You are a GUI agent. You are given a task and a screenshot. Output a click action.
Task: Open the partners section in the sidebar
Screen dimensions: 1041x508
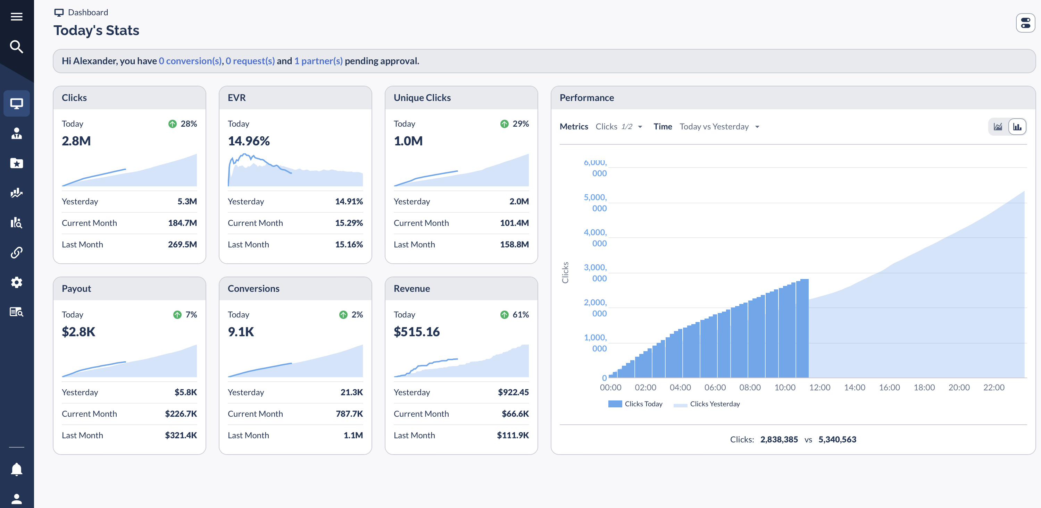(x=17, y=133)
